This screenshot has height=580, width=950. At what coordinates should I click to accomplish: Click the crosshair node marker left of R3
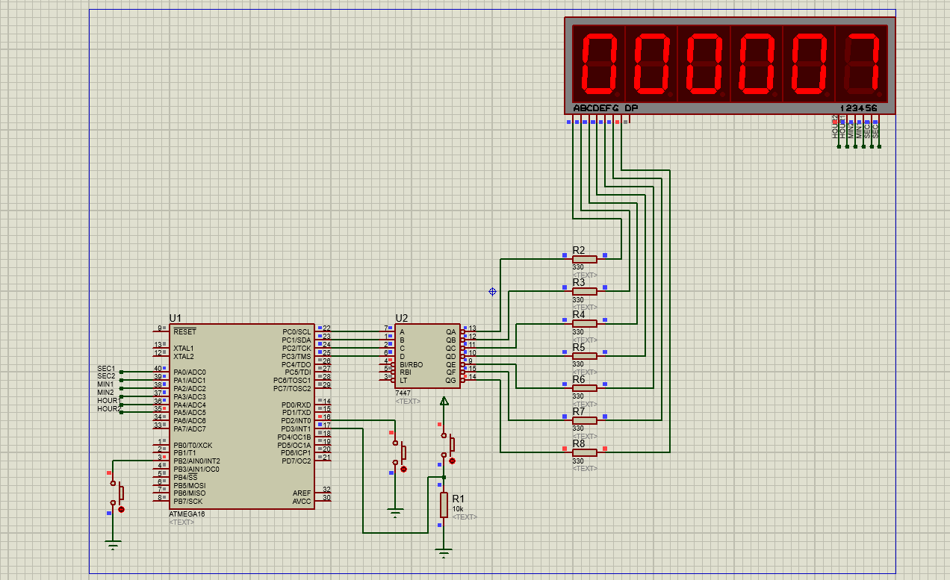491,293
